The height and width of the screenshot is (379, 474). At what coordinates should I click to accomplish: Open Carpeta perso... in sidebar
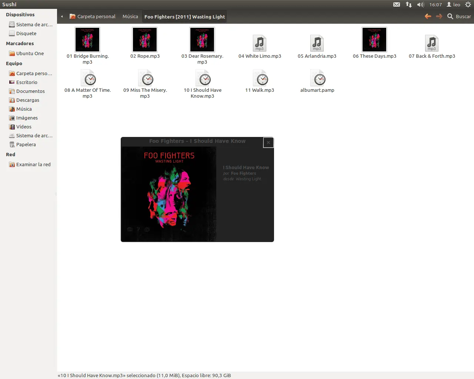pyautogui.click(x=31, y=73)
